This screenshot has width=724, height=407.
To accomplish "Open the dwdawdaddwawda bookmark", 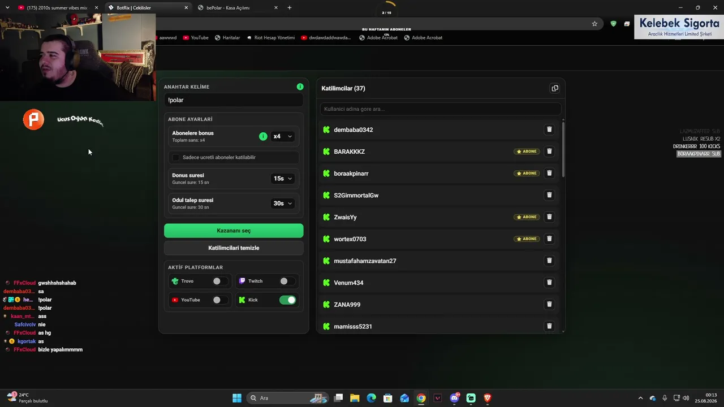I will click(x=326, y=38).
